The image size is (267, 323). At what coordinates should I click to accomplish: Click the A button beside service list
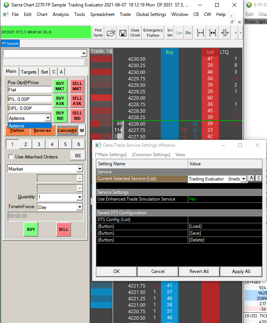[x=251, y=178]
